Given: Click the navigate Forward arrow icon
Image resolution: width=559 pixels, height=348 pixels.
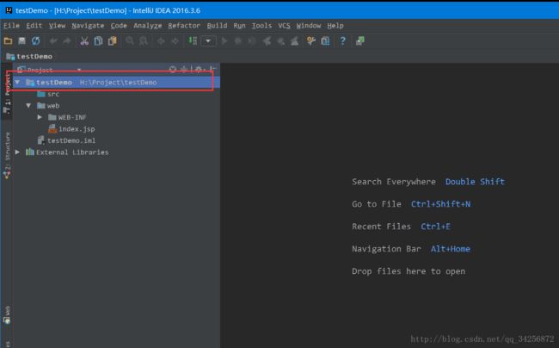Looking at the screenshot, I should (x=175, y=41).
